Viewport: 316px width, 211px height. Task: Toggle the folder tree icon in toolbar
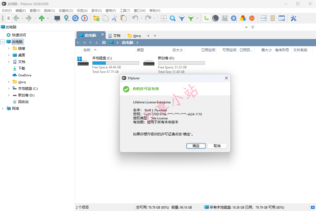206,18
